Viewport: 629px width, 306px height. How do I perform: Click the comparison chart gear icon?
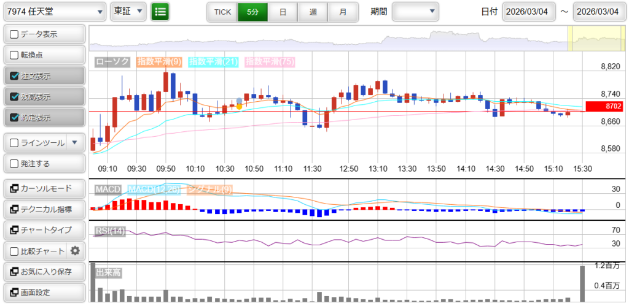coord(75,251)
